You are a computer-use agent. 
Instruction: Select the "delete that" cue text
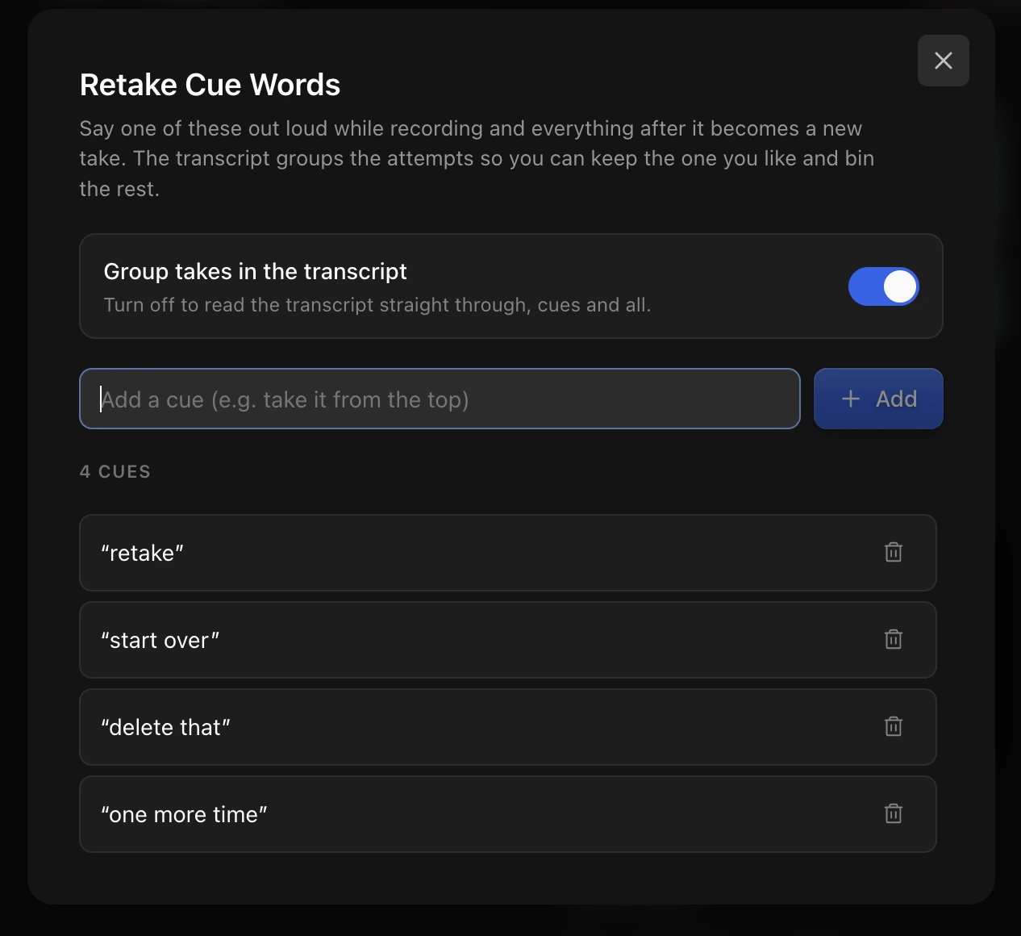[165, 728]
